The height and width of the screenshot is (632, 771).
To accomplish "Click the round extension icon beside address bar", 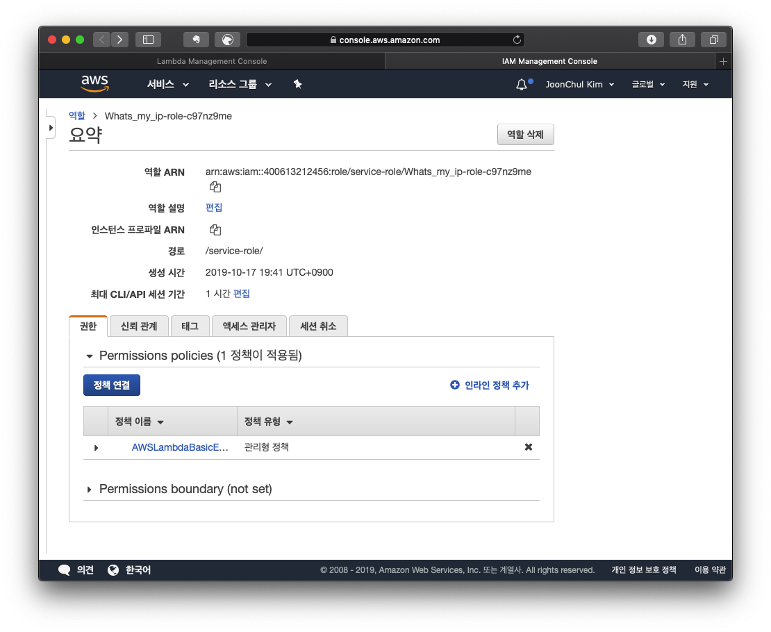I will (227, 40).
